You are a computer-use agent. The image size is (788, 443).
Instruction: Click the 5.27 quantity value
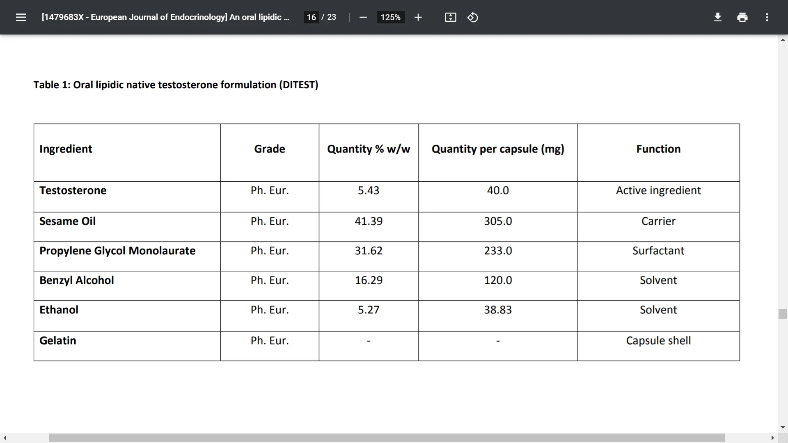(x=369, y=310)
